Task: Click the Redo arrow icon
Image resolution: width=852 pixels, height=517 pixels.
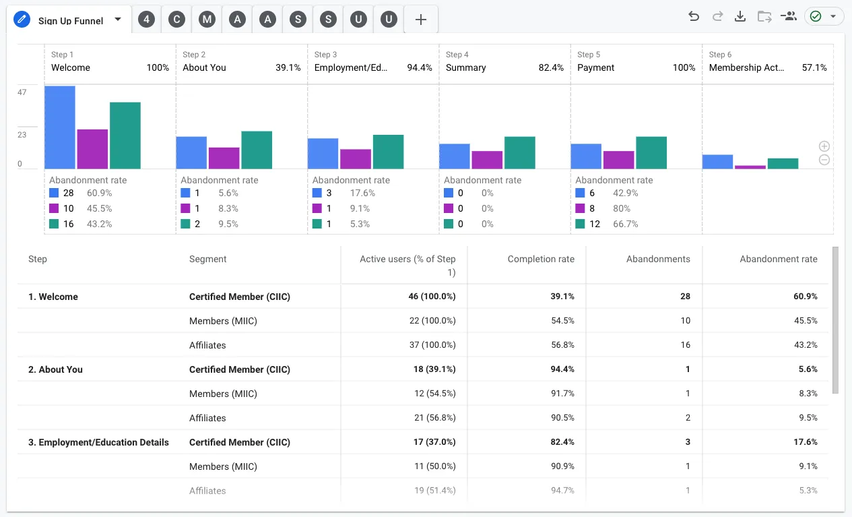Action: tap(717, 16)
